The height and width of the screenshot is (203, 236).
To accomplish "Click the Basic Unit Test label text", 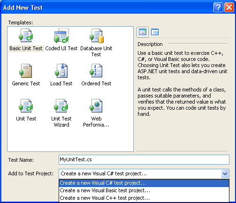I will click(26, 48).
